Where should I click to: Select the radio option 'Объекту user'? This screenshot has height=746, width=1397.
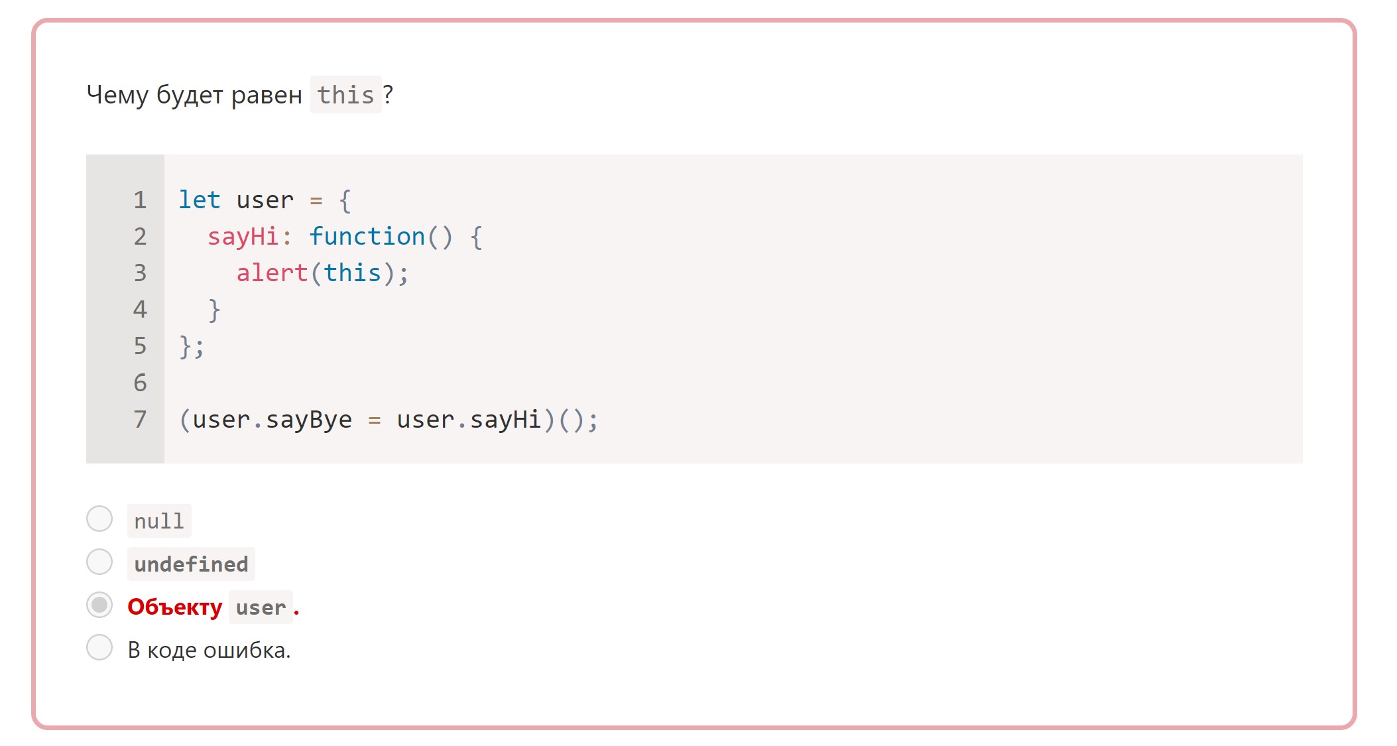99,605
